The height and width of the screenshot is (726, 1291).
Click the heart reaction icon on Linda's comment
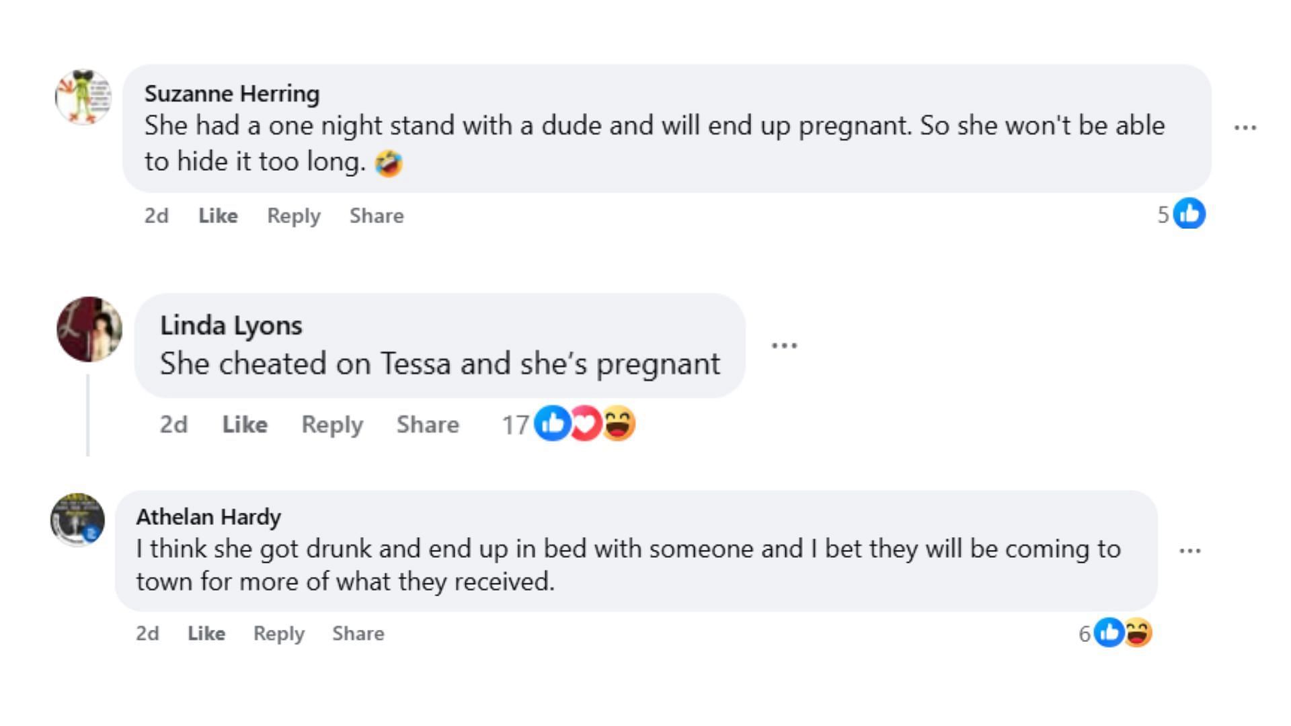click(586, 424)
